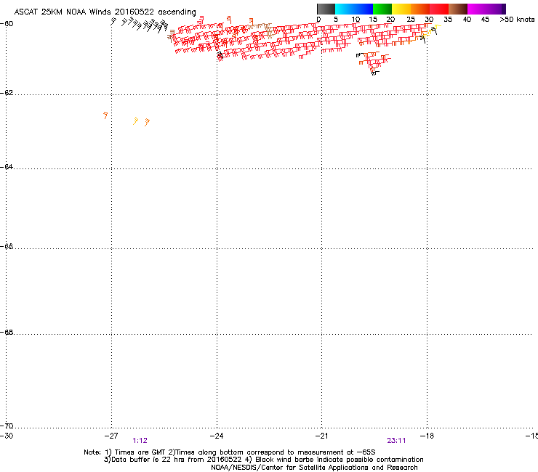Click the '>50 knots' legend label
538x472 pixels.
[517, 20]
